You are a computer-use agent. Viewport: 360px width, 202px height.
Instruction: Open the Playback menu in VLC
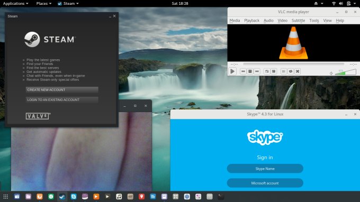[x=251, y=21]
